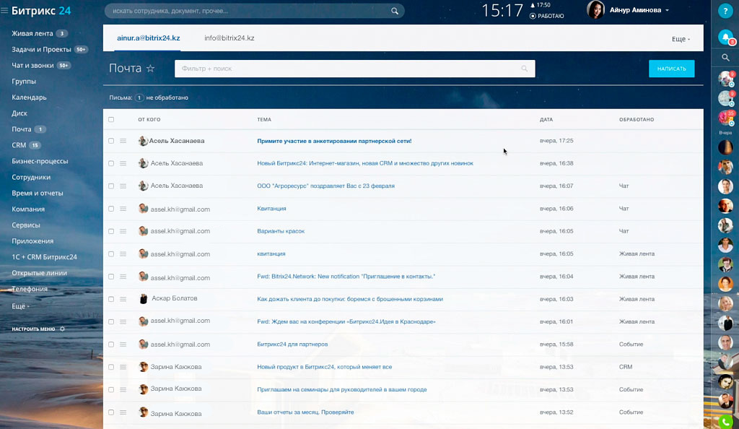Toggle the select-all checkbox in table header

tap(111, 119)
